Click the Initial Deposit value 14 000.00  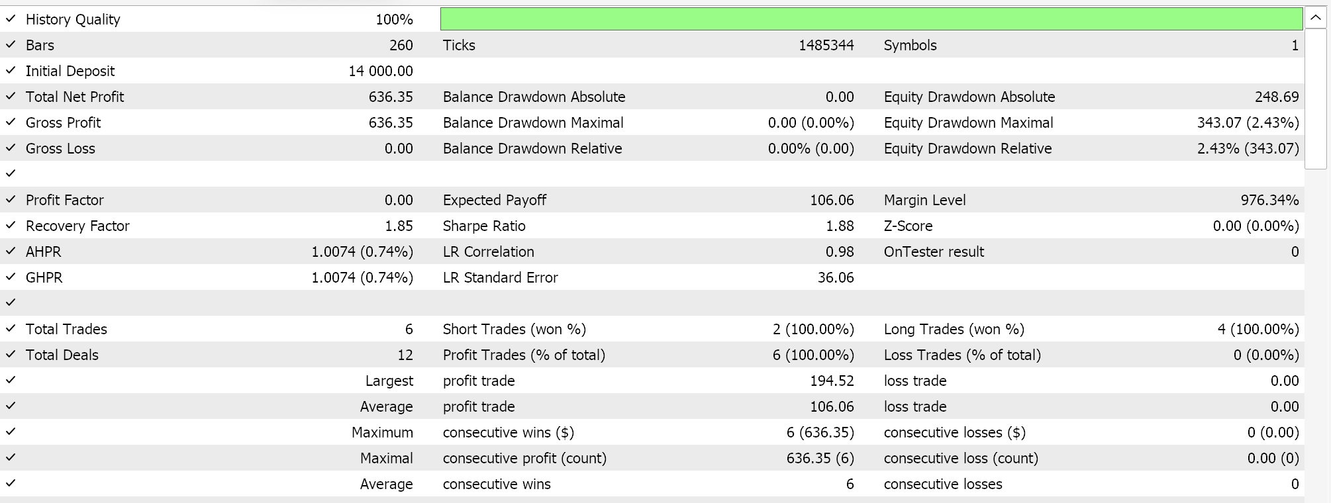[x=381, y=71]
